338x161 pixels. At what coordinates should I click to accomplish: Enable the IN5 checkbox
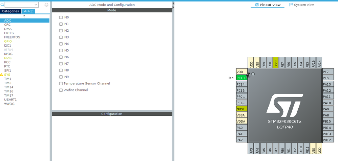click(61, 50)
